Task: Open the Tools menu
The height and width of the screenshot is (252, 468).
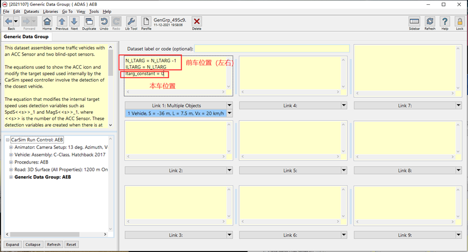Action: (x=94, y=11)
